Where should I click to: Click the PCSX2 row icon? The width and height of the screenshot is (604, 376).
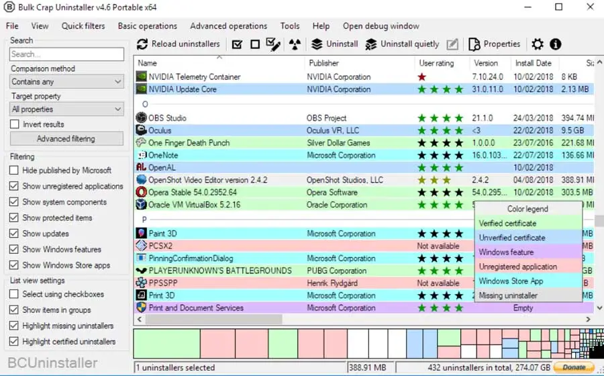pos(142,245)
